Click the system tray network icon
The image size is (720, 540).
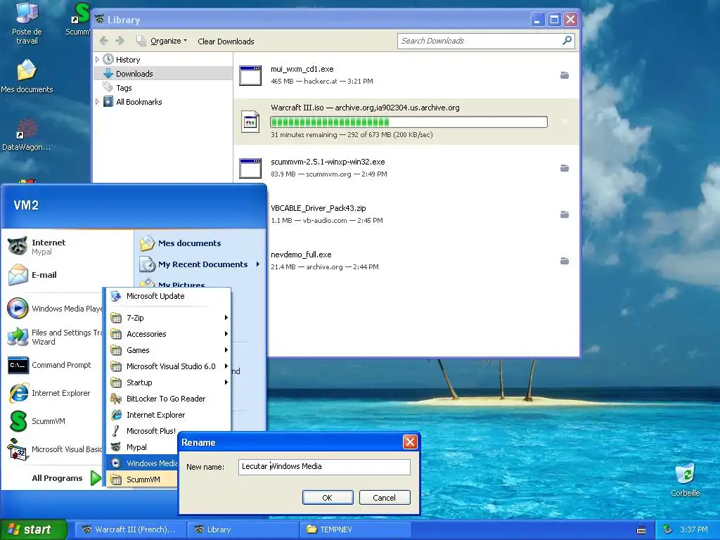tap(668, 529)
